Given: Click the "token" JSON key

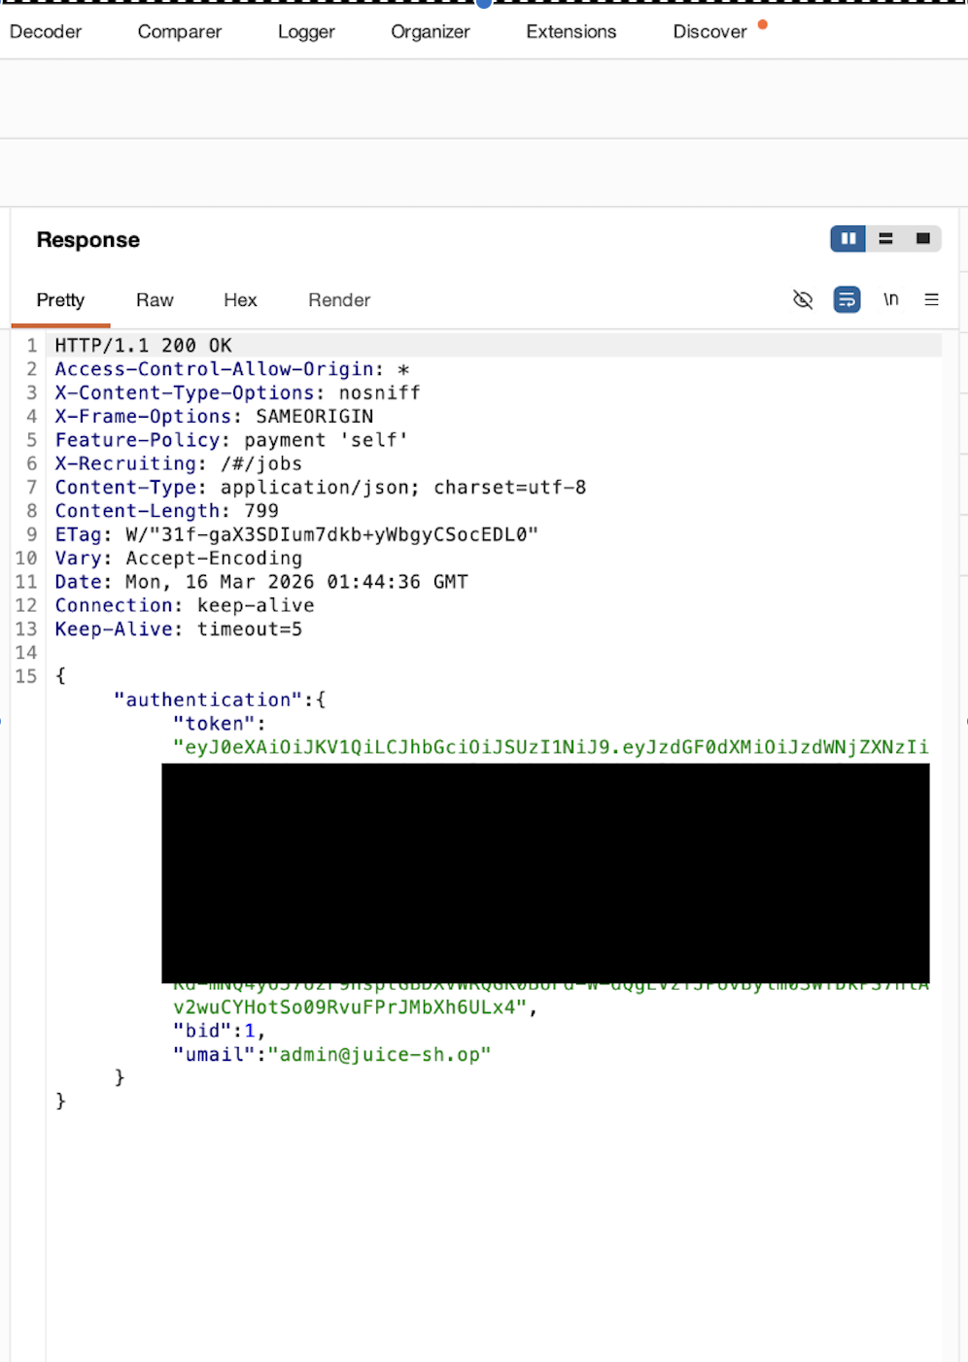Looking at the screenshot, I should 214,724.
